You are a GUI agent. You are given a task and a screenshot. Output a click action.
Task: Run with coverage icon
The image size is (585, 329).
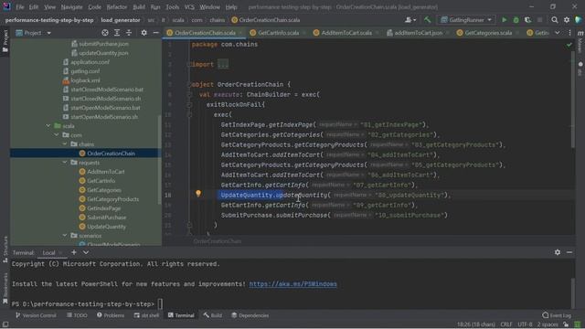[527, 20]
